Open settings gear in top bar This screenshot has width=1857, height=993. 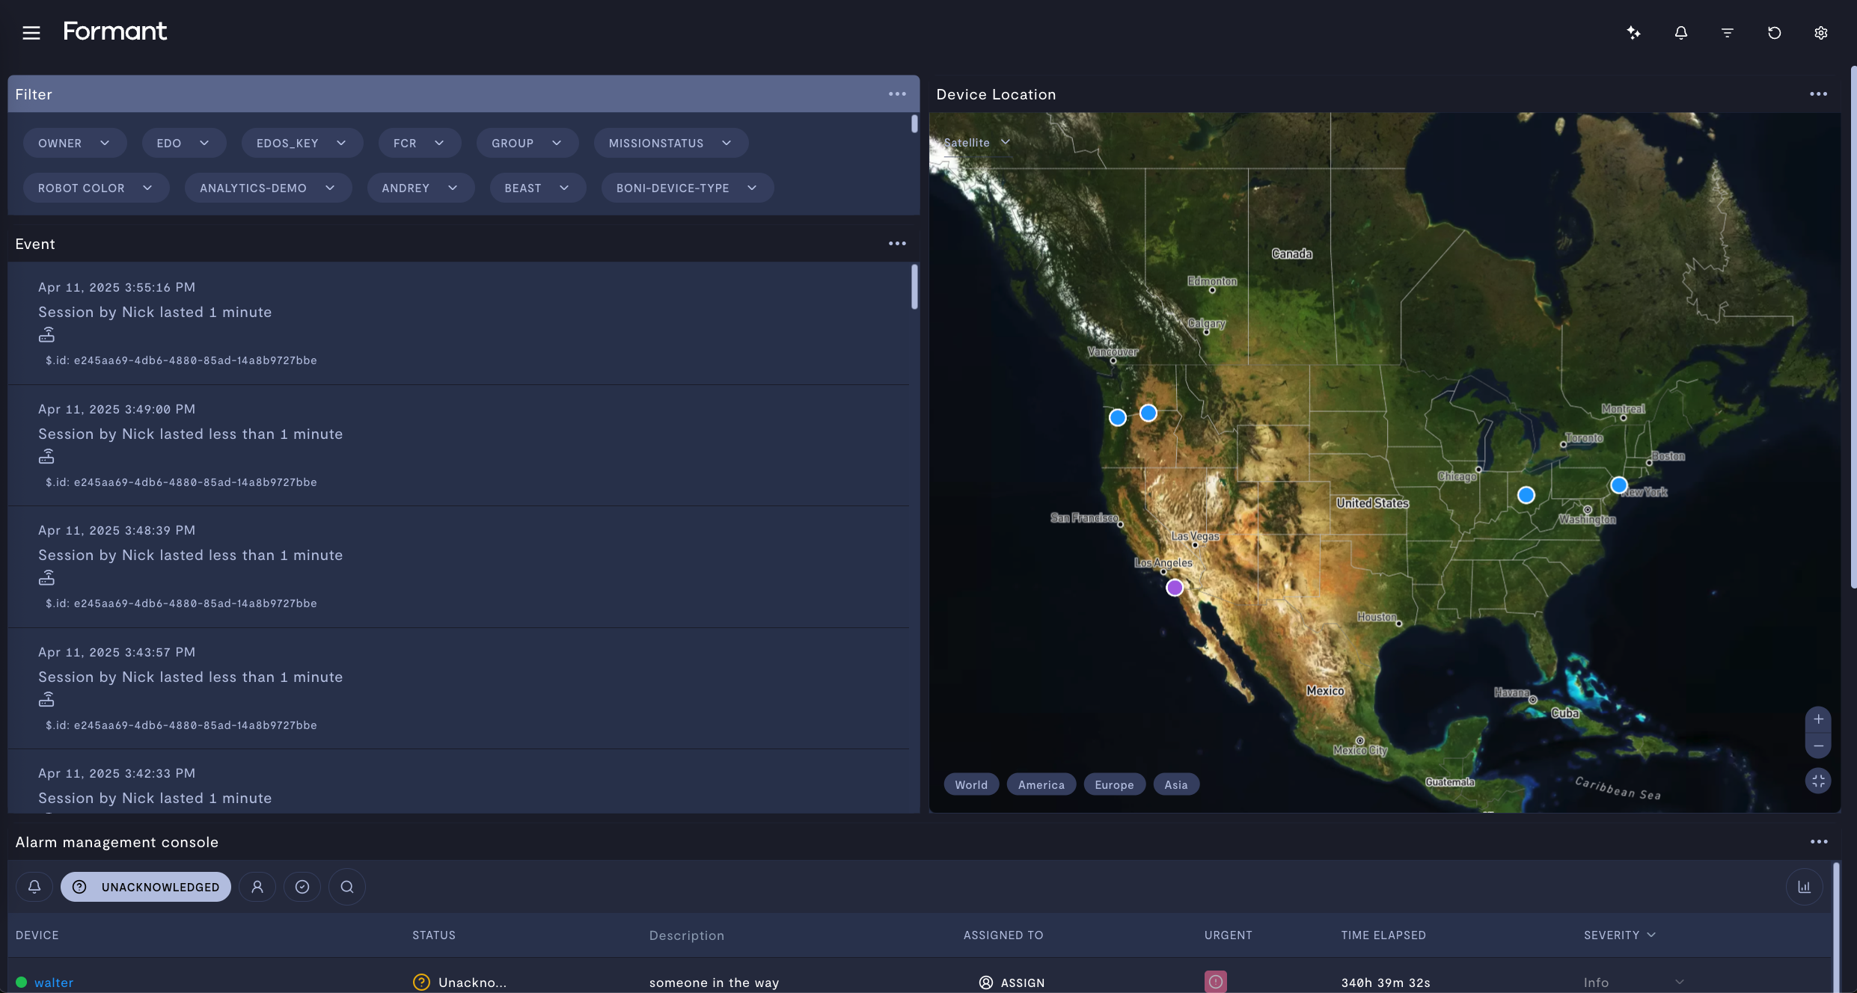(1821, 32)
